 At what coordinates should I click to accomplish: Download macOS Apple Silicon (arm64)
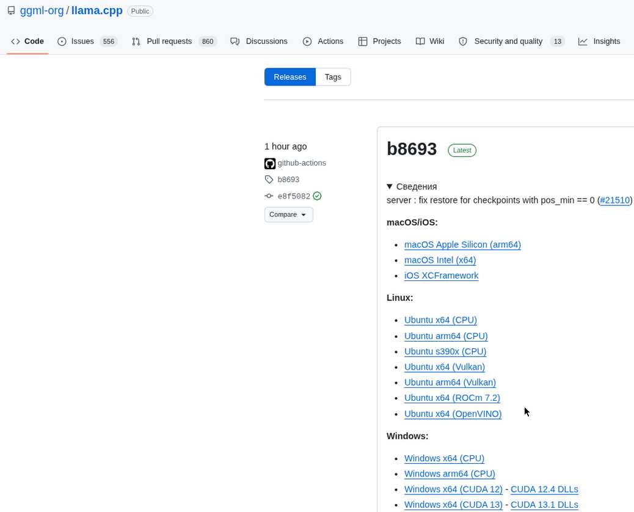(462, 244)
